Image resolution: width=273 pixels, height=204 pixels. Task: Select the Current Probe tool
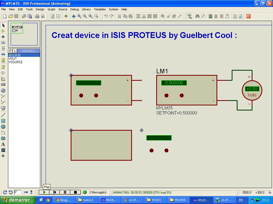pyautogui.click(x=3, y=102)
